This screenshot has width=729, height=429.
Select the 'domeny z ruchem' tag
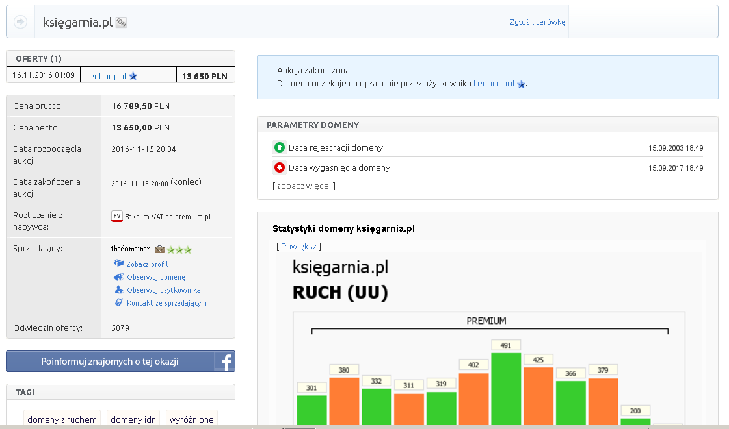62,419
